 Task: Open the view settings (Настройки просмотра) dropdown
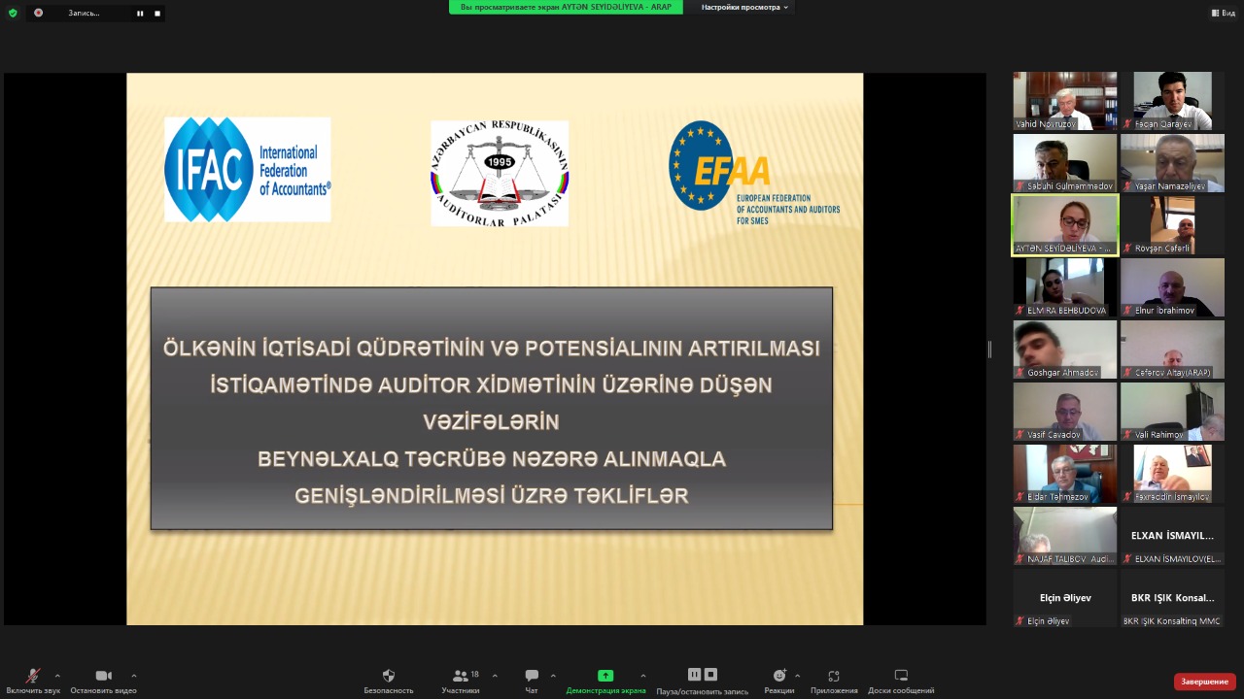coord(744,7)
